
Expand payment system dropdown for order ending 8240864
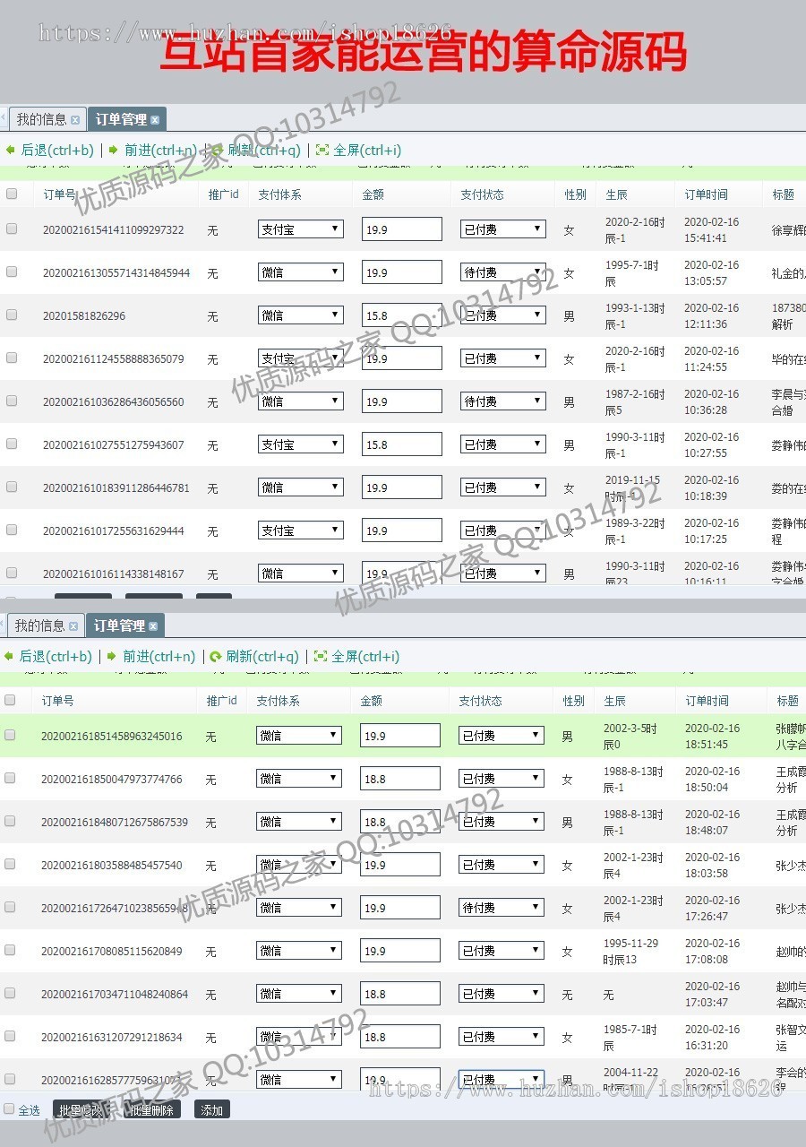pyautogui.click(x=298, y=994)
